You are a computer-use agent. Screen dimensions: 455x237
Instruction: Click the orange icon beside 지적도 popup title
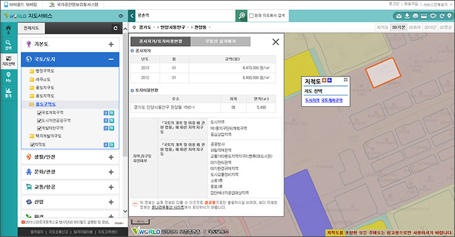(x=324, y=80)
